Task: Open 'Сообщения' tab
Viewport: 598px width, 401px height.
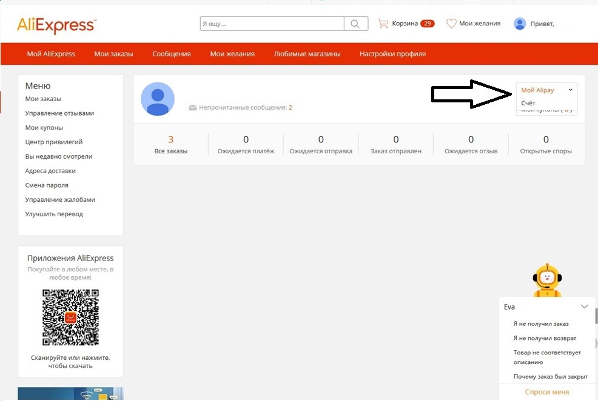Action: click(172, 54)
